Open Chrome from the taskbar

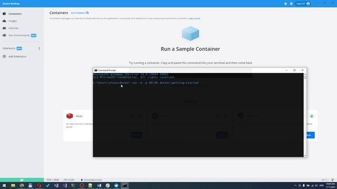point(22,185)
